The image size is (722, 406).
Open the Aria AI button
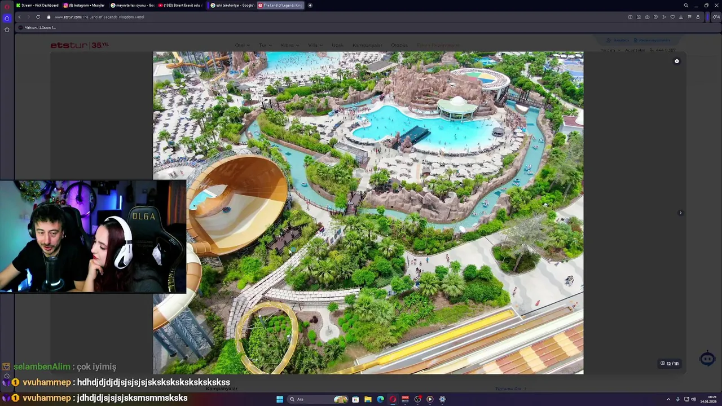[716, 17]
